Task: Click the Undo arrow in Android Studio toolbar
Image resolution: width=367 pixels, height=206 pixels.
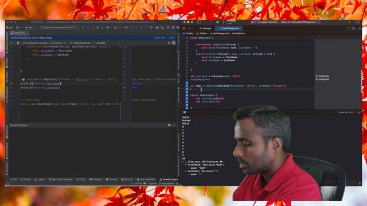Action: (x=151, y=27)
